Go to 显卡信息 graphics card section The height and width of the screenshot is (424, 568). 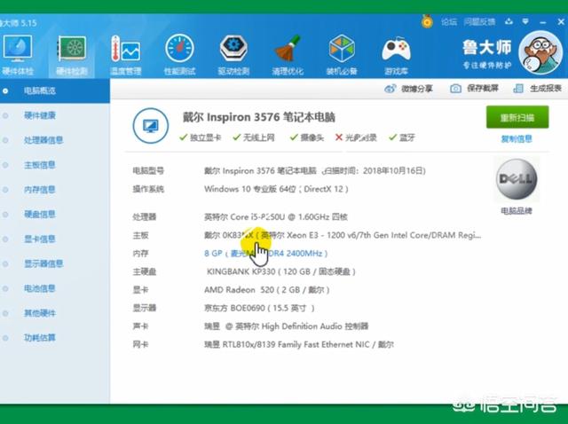pos(40,239)
